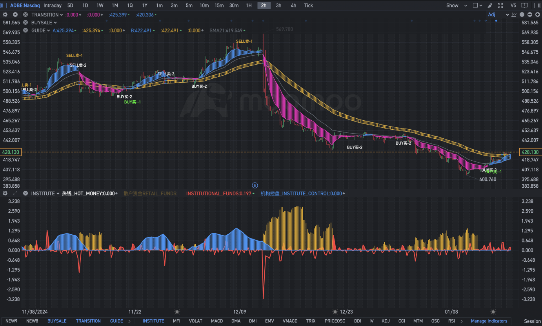Show more main indicators with chevron
Viewport: 542px width, 326px height.
click(130, 321)
